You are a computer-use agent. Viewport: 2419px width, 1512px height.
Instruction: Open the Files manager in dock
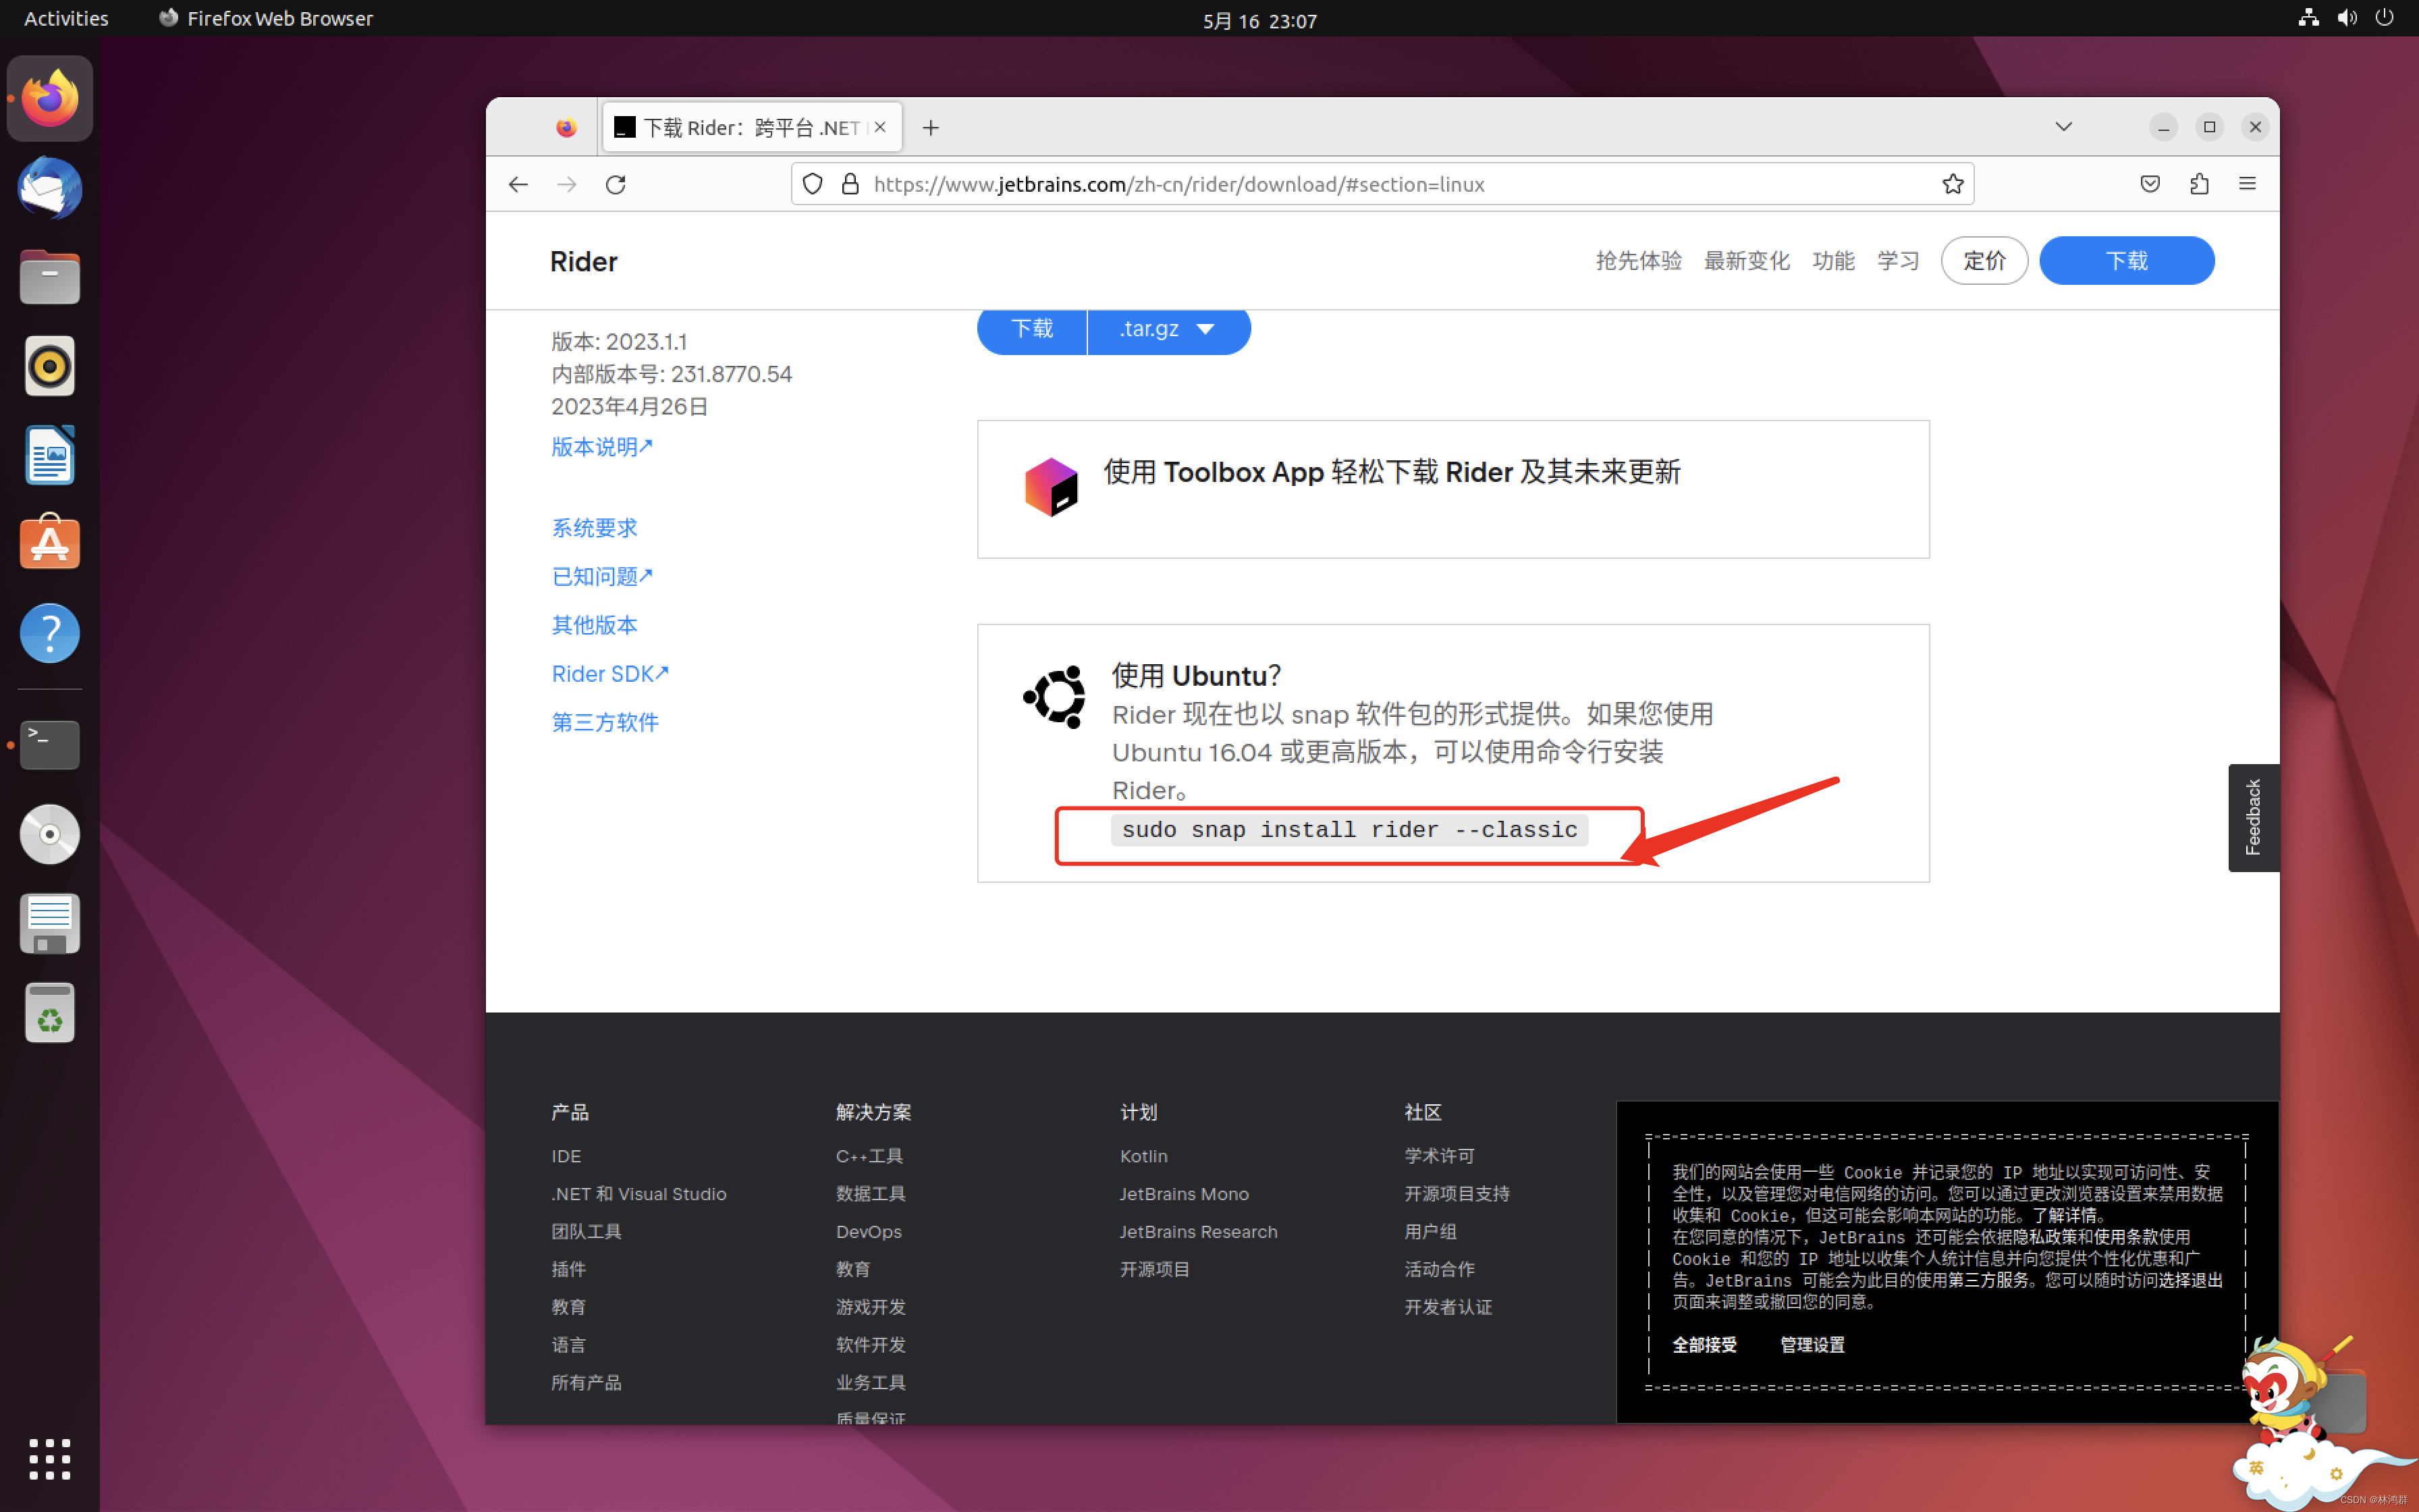[50, 277]
